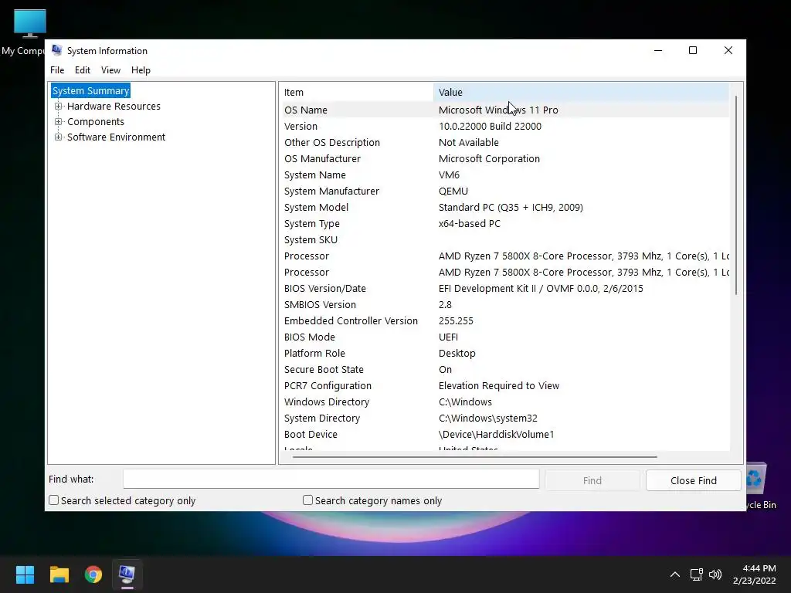Select Software Environment label
Image resolution: width=791 pixels, height=593 pixels.
tap(116, 137)
